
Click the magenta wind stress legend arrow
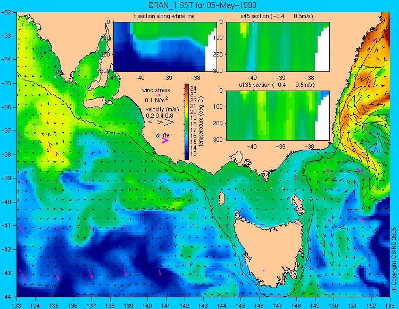[x=157, y=95]
